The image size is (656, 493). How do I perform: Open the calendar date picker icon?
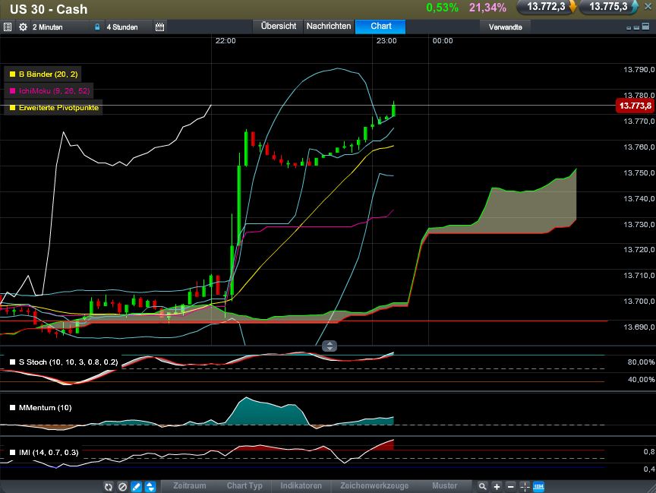(x=159, y=27)
